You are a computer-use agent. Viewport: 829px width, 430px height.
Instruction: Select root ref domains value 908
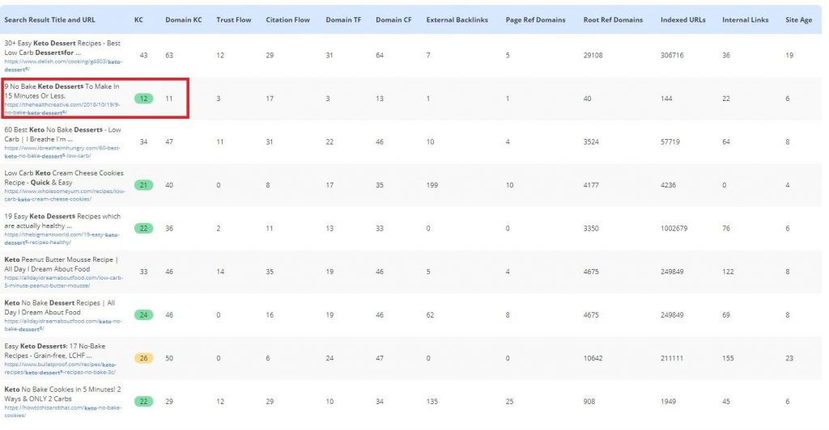[589, 401]
